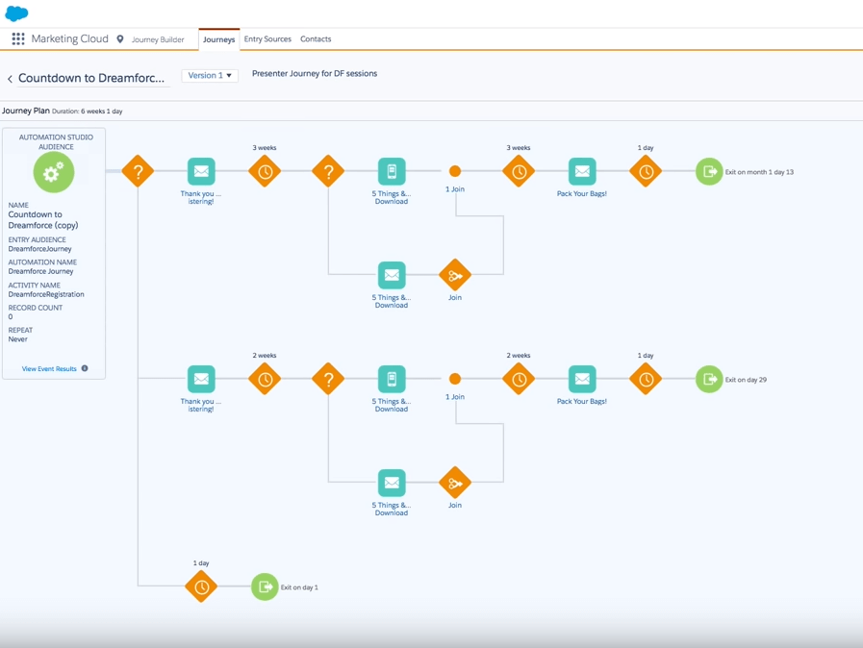Click the middle row 1 Join dot
The width and height of the screenshot is (863, 648).
455,379
